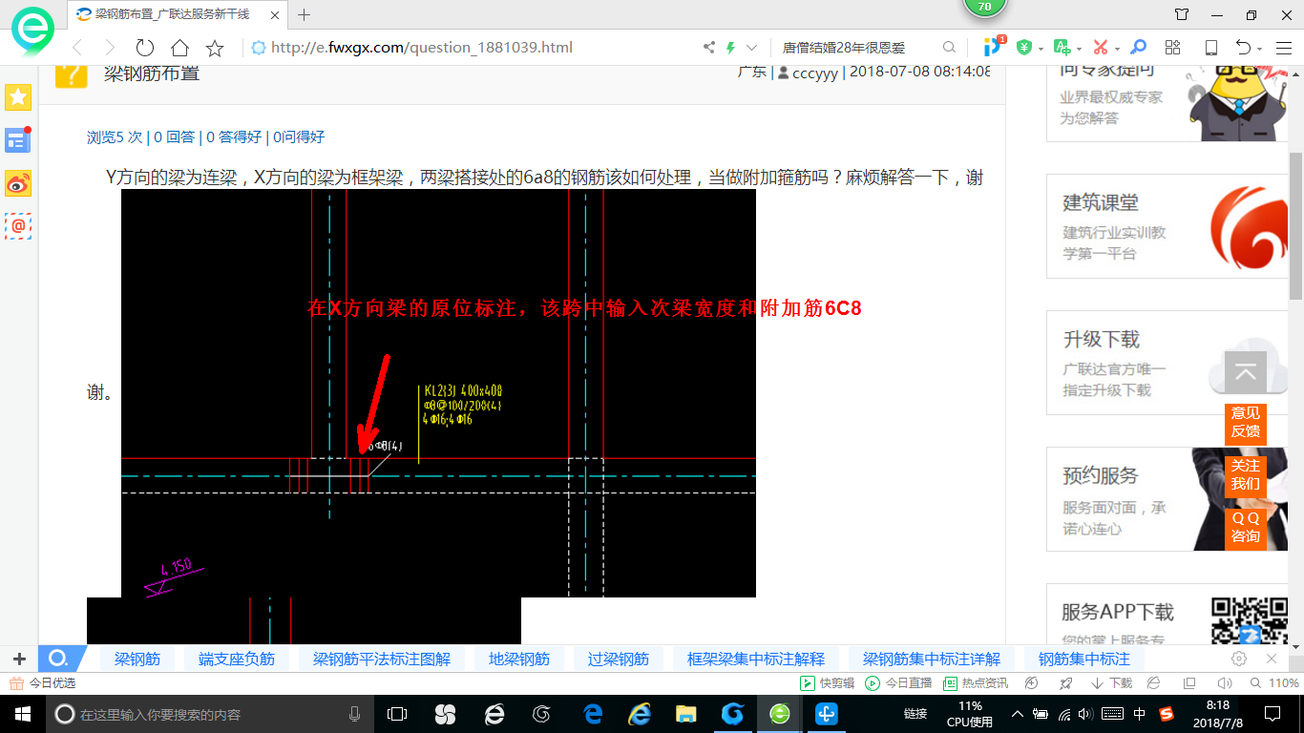Open the Weibo sidebar icon
The image size is (1304, 733).
[18, 183]
